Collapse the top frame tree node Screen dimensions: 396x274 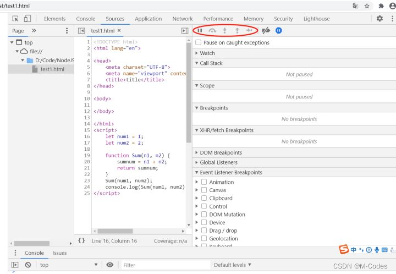click(12, 42)
